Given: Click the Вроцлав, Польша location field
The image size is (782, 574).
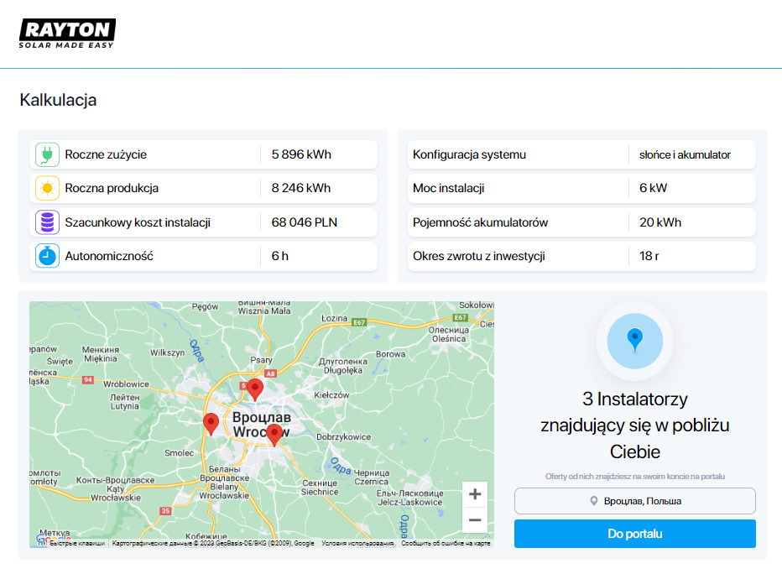Looking at the screenshot, I should coord(634,501).
